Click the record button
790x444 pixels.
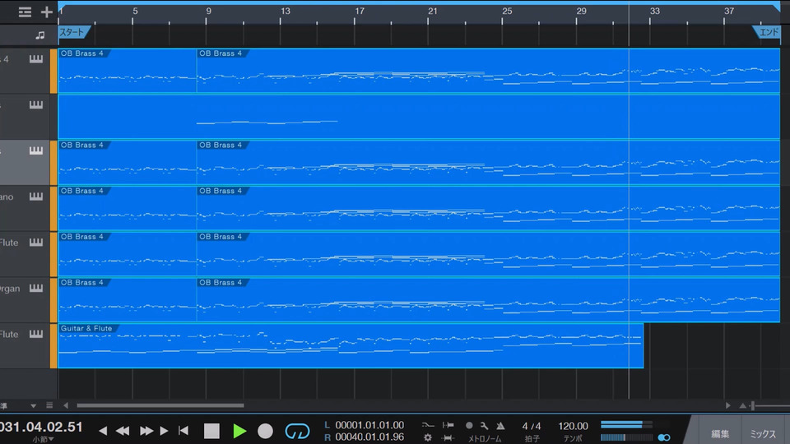(x=265, y=431)
